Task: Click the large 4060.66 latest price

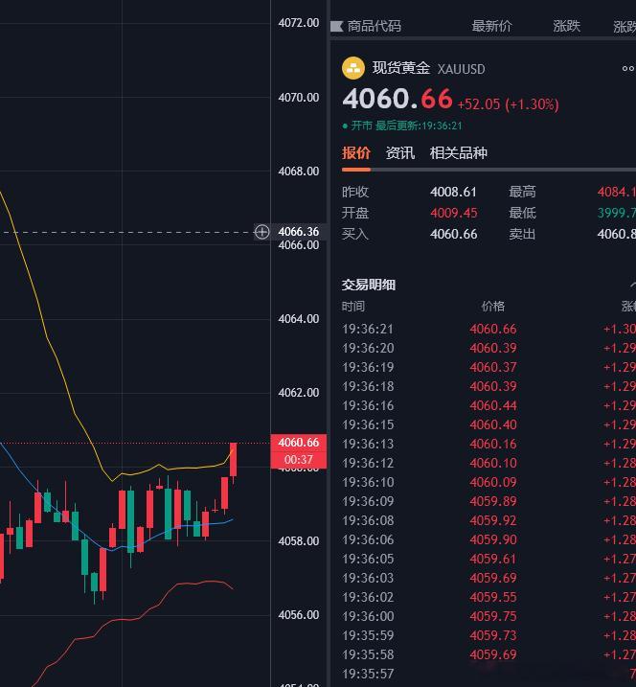Action: (x=397, y=99)
